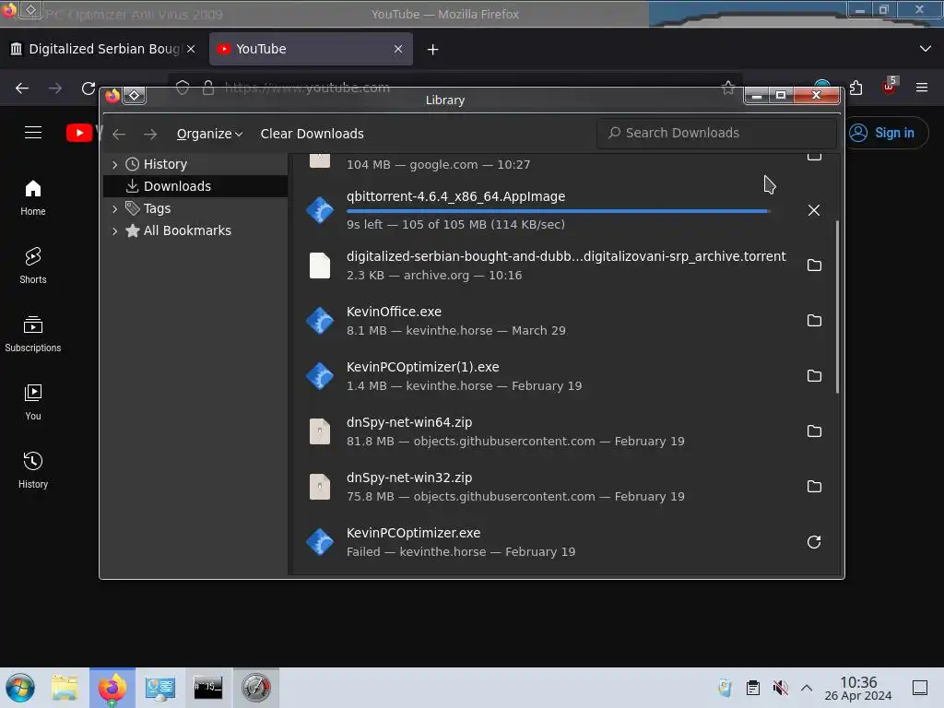Select the qbittorrent-4.6.4_x86_64.AppImage entry name
The height and width of the screenshot is (708, 944).
point(455,196)
